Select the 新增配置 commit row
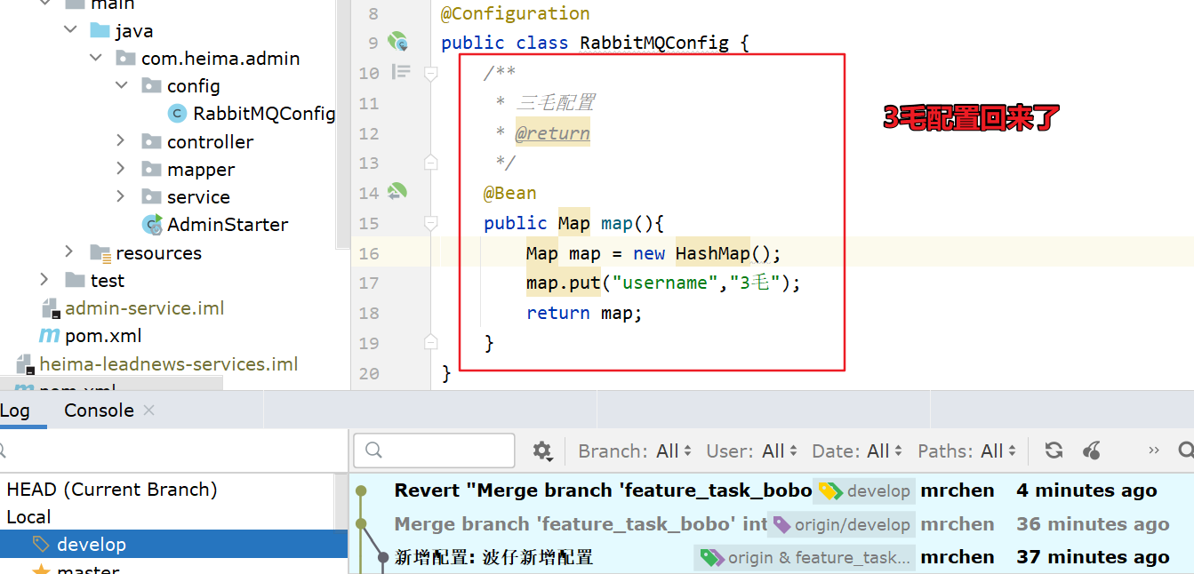The width and height of the screenshot is (1194, 574). pyautogui.click(x=771, y=557)
